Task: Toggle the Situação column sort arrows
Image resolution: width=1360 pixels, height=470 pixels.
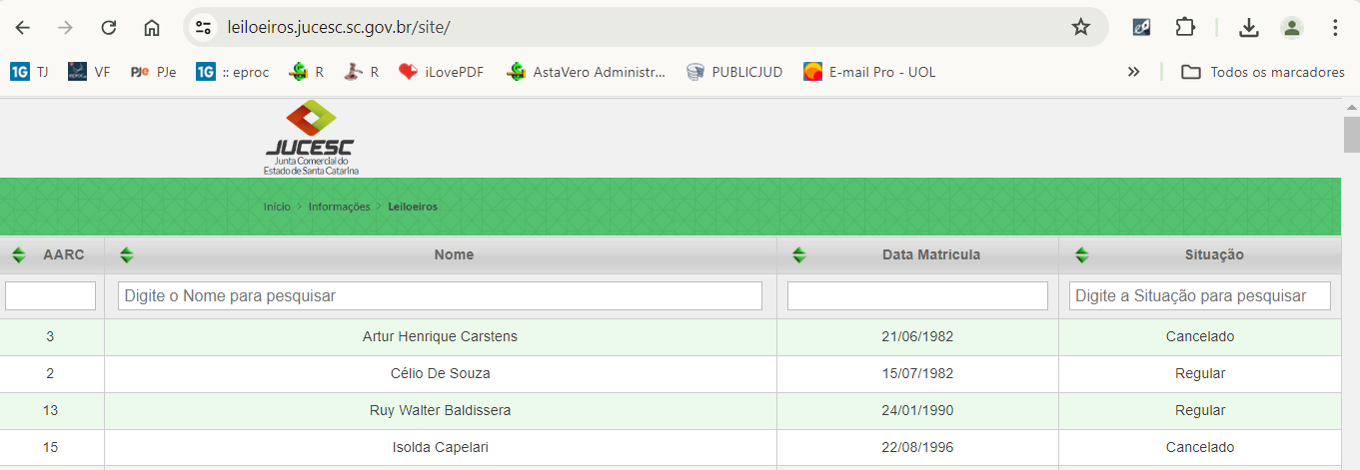Action: [1080, 255]
